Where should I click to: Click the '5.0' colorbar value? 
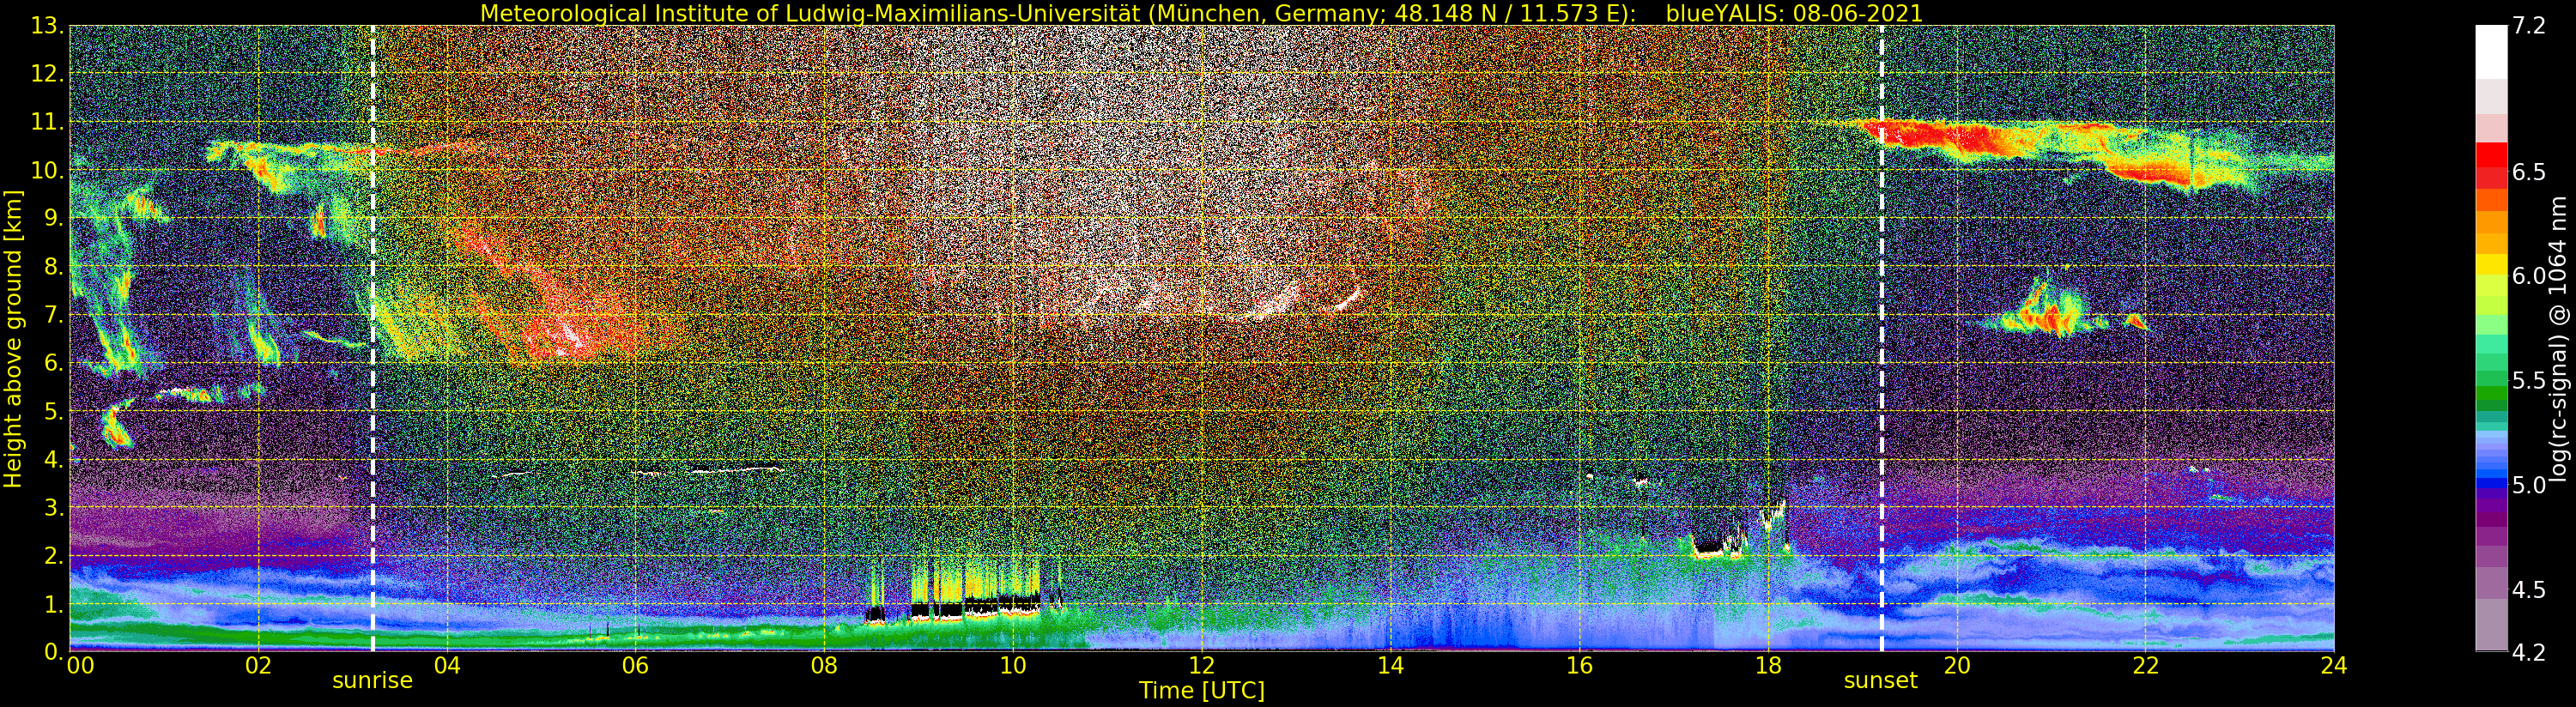[2529, 485]
